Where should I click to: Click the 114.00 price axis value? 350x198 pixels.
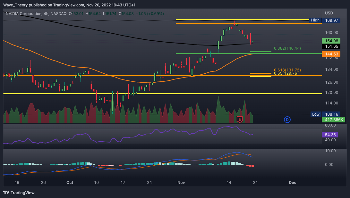[x=331, y=103]
